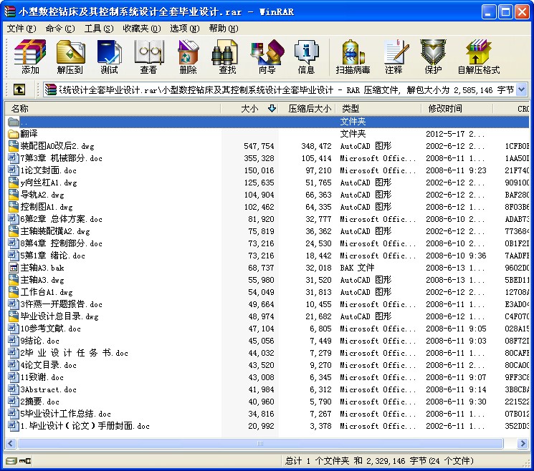Run the 测试 (Test) archive tool
The image size is (534, 471).
coord(109,57)
